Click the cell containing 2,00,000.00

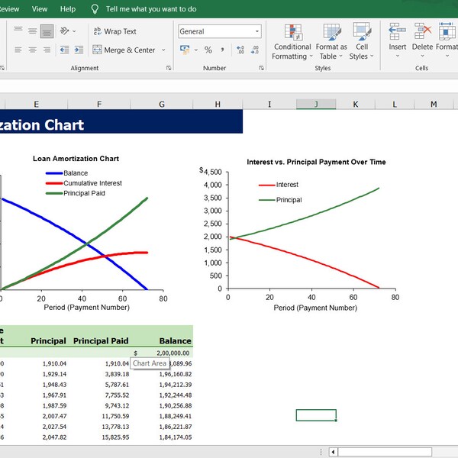pos(162,353)
